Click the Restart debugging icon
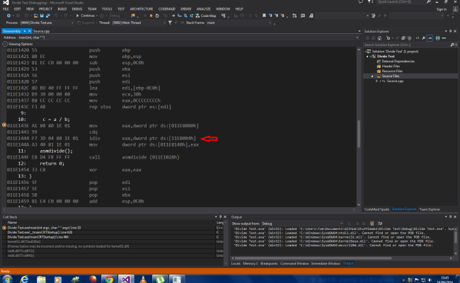This screenshot has width=460, height=283. 157,16
